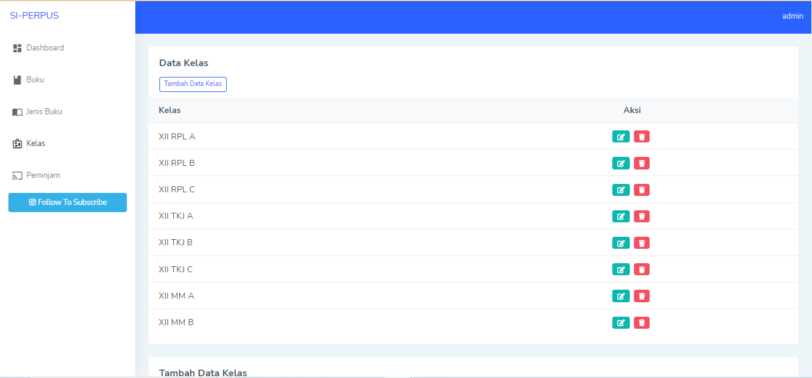Screen dimensions: 812x378
Task: Edit the XII TKJ C class row
Action: tap(621, 269)
